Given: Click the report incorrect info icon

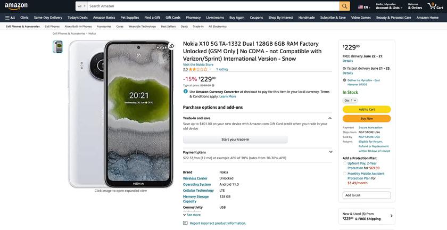Looking at the screenshot, I should tap(185, 223).
